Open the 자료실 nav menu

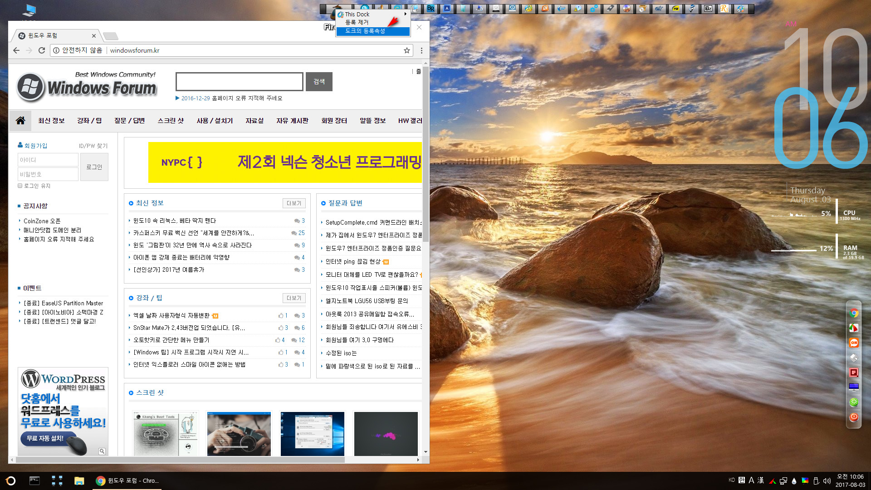click(254, 120)
